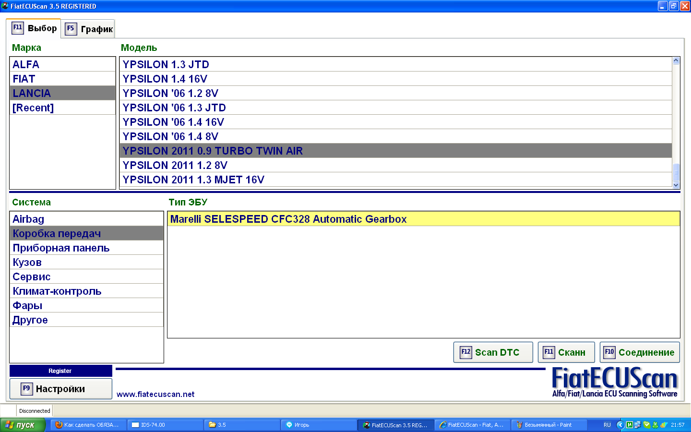Select Marelli SELESPEED CFC328 Automatic Gearbox ECU
Image resolution: width=691 pixels, height=432 pixels.
[x=424, y=219]
